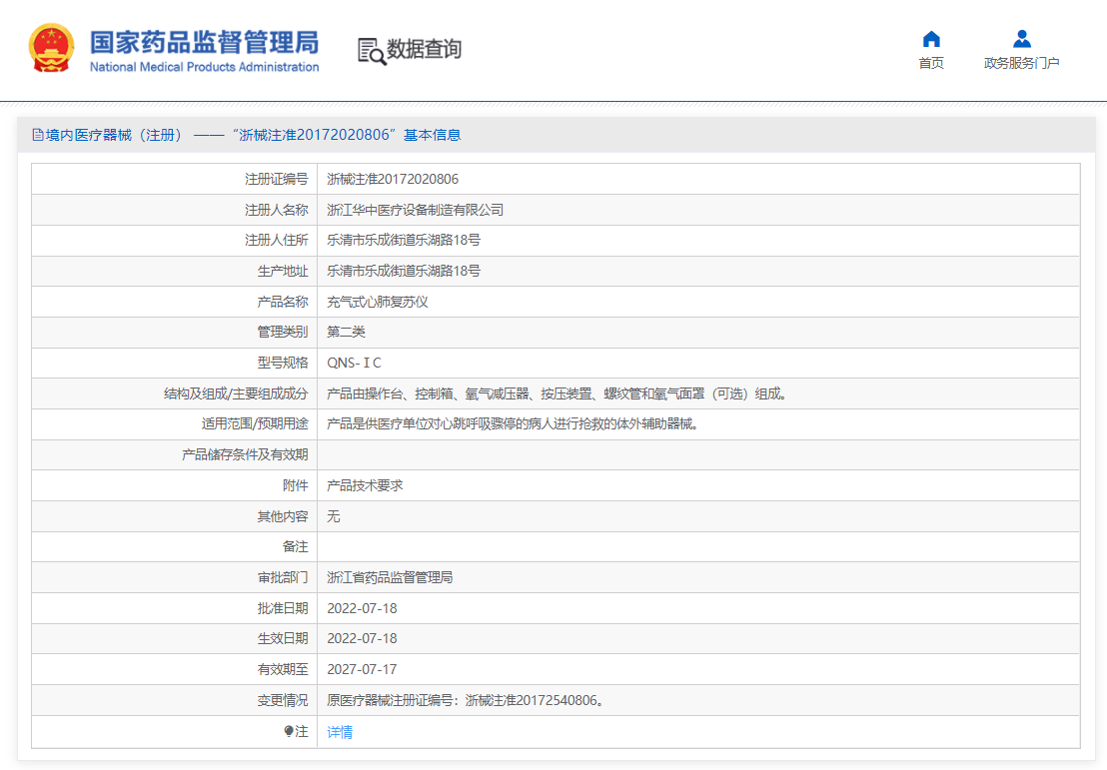
Task: Click the 管理类别 row label
Action: (x=283, y=332)
